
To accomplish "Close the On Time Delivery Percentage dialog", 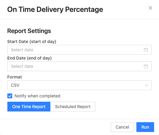I will click(x=150, y=8).
